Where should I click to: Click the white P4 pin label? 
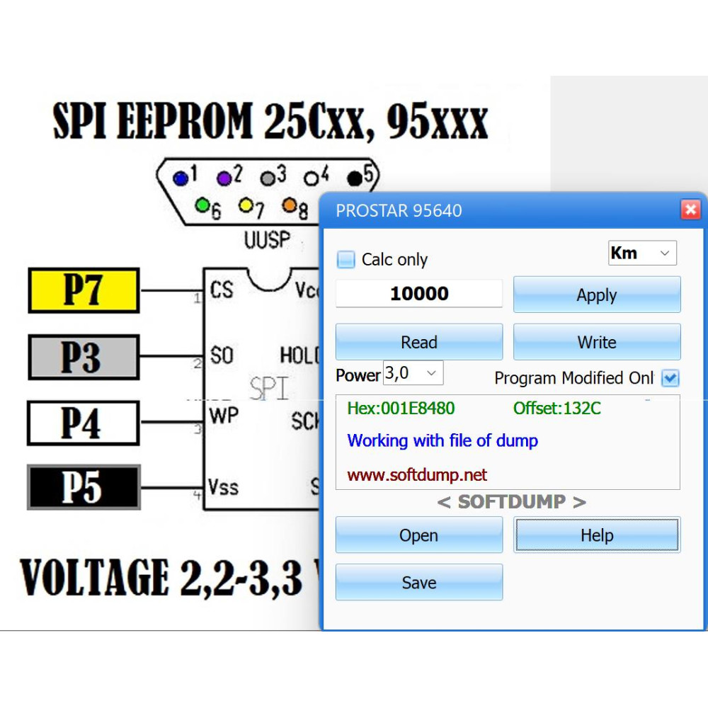[84, 423]
